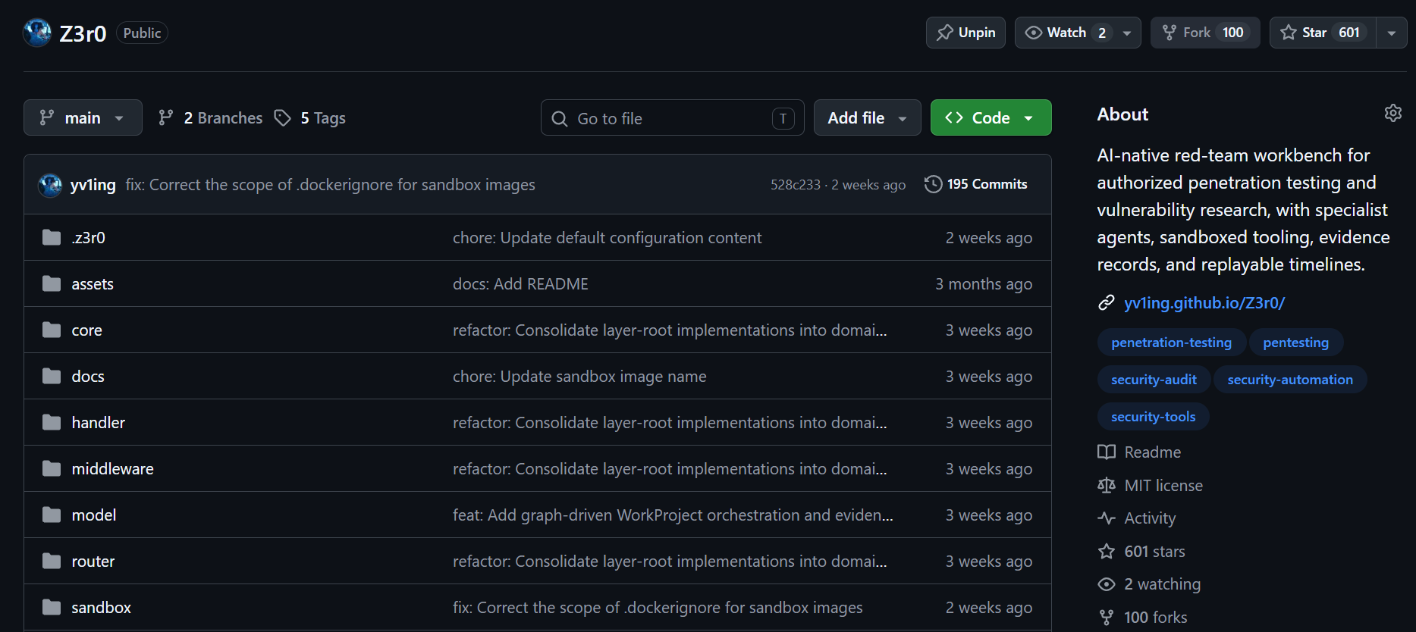
Task: Open the middleware folder
Action: 112,469
